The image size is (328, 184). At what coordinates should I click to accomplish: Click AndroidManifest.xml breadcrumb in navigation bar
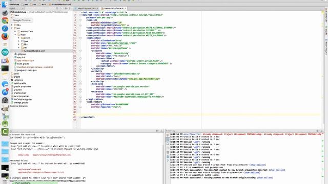tap(60, 4)
